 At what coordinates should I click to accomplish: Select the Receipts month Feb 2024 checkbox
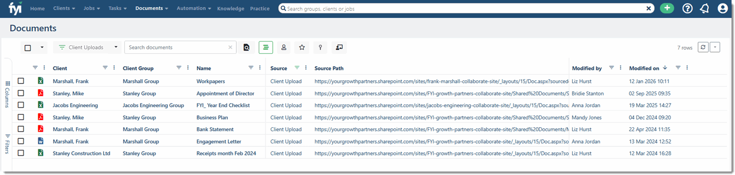point(21,153)
